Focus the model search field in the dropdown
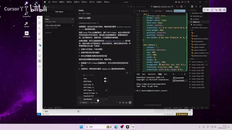The image size is (232, 130). coord(95,75)
